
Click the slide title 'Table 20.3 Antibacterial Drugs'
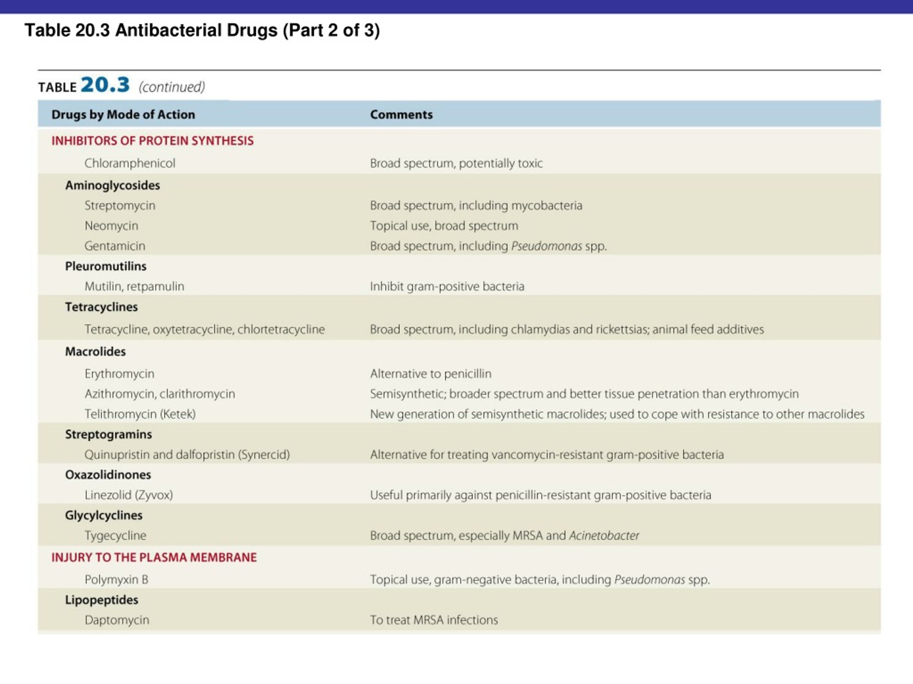point(202,31)
